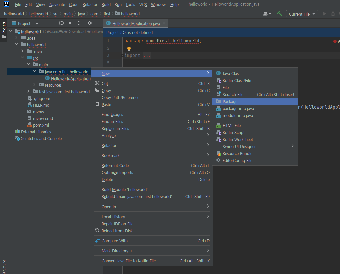Select Java Class in New submenu
Image resolution: width=340 pixels, height=274 pixels.
pos(255,74)
